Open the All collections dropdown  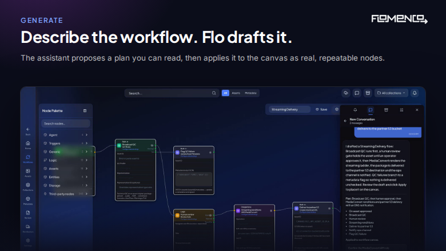click(391, 93)
